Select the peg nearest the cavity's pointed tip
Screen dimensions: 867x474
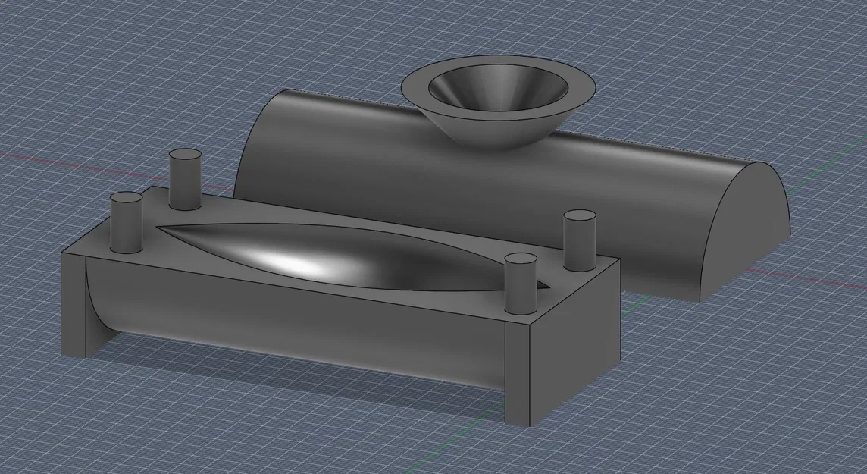[521, 284]
